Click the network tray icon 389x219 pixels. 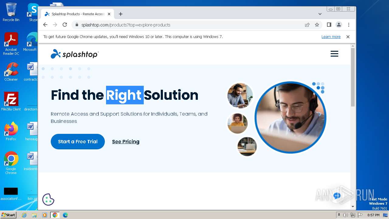(x=353, y=215)
